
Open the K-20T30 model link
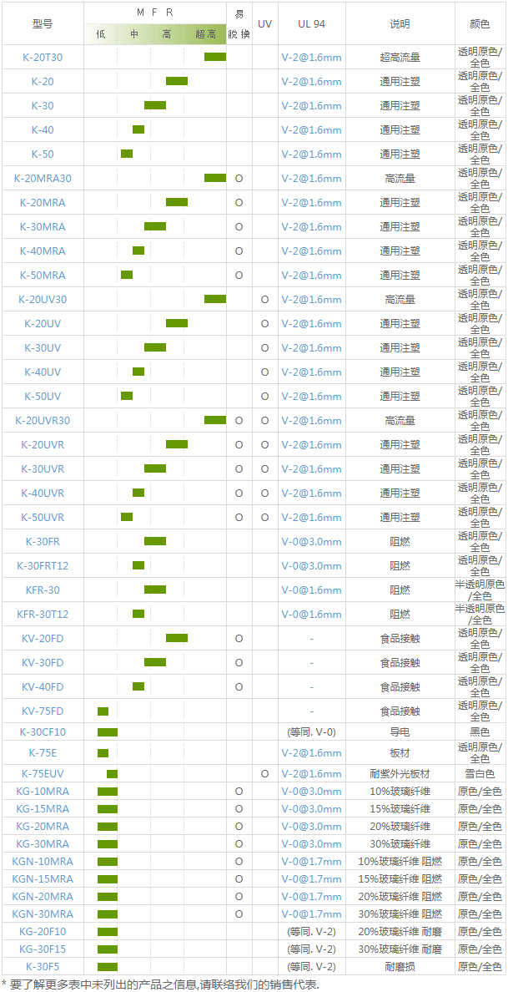pyautogui.click(x=42, y=58)
